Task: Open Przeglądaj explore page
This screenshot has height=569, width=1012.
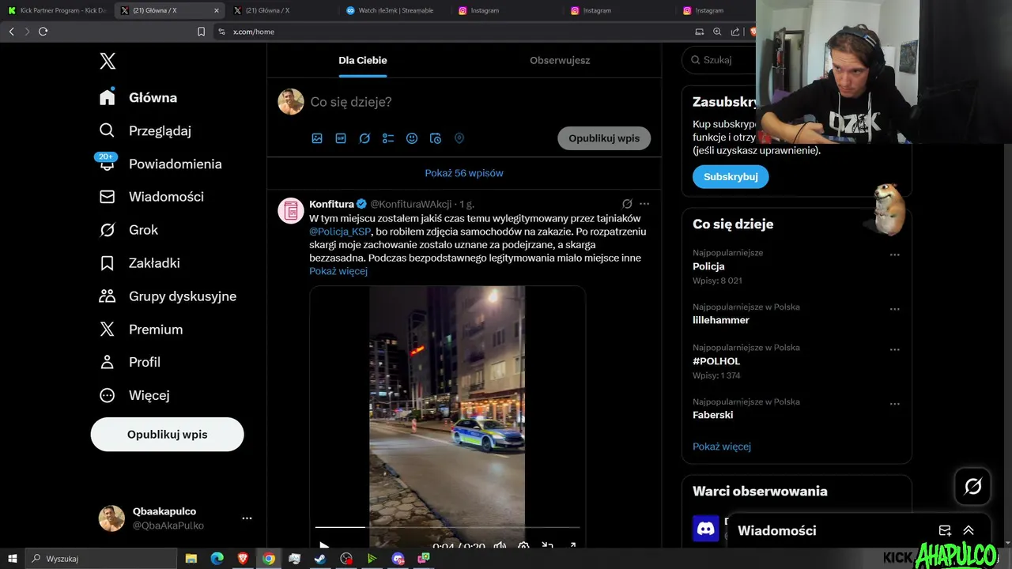Action: click(145, 130)
